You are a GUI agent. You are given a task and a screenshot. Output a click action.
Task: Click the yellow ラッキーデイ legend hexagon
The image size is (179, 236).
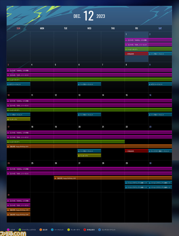coord(69,230)
